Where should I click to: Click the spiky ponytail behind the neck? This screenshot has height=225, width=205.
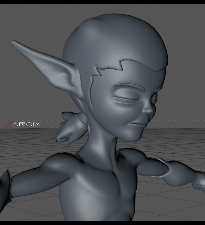coord(71,128)
